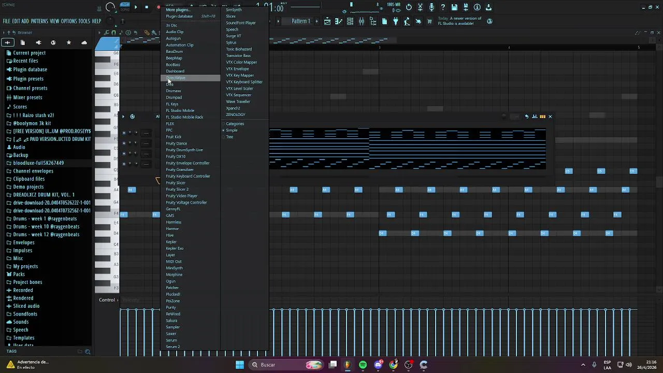Screen dimensions: 663x373
Task: Click the scissors cut tool icon
Action: tap(420, 7)
